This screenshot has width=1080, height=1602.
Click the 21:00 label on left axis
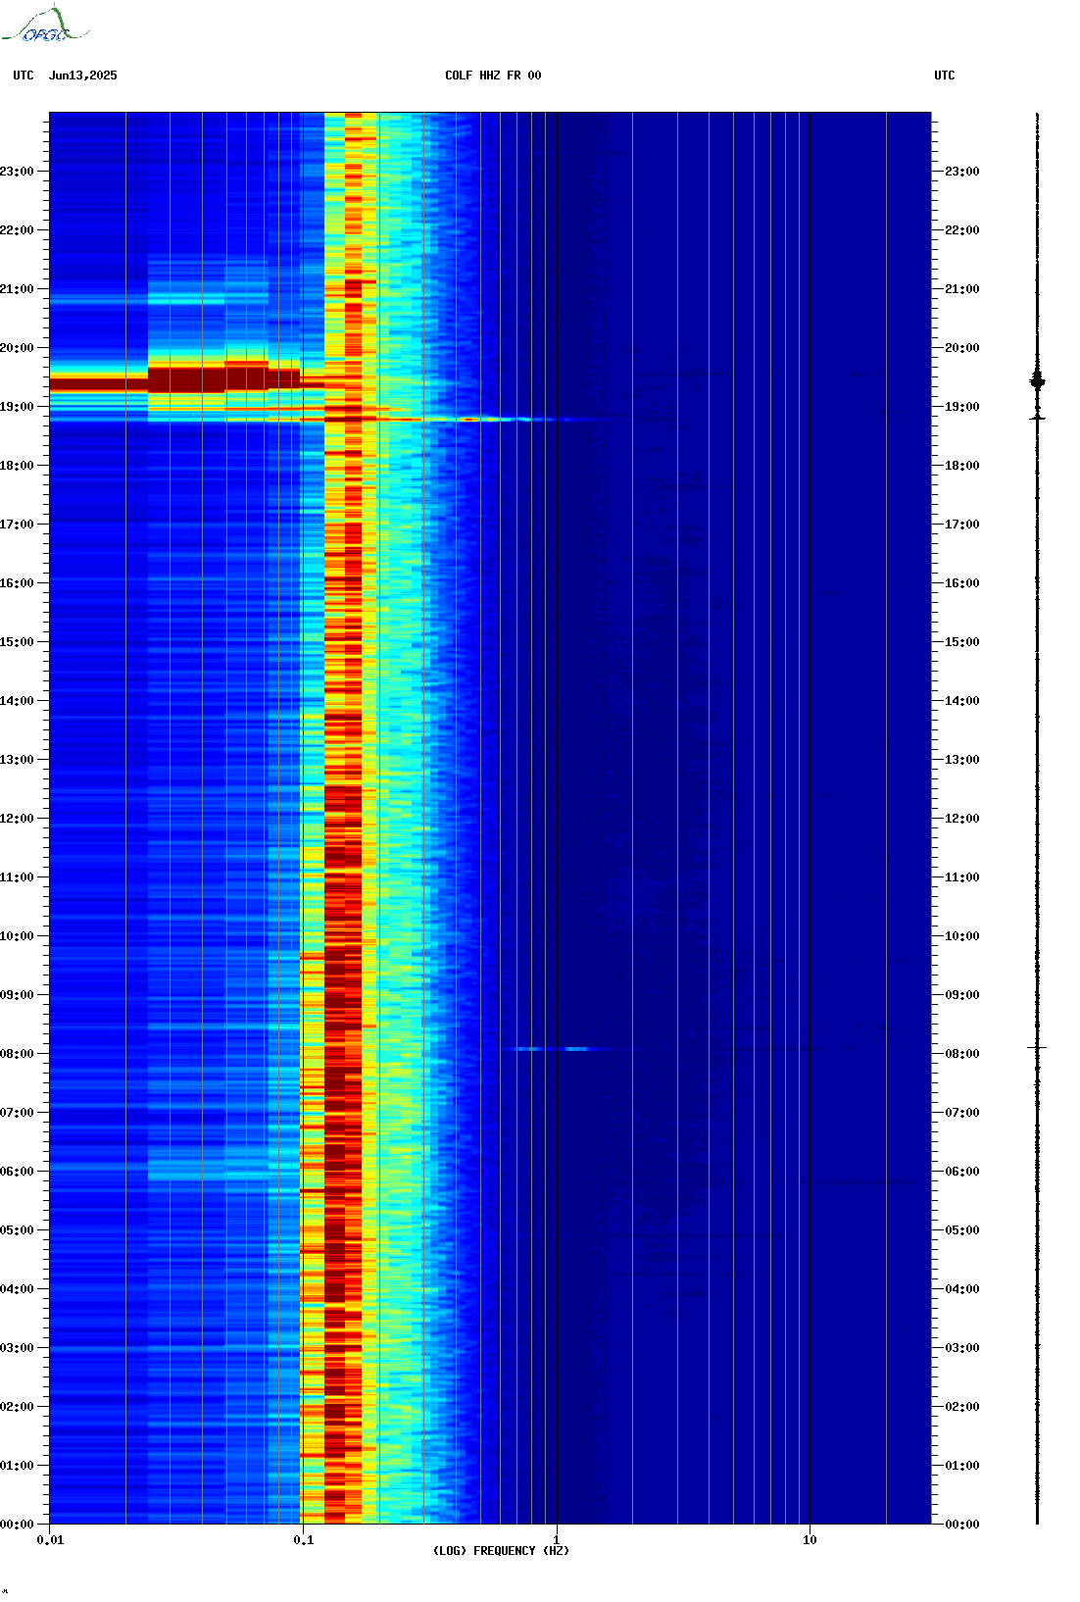(x=17, y=289)
